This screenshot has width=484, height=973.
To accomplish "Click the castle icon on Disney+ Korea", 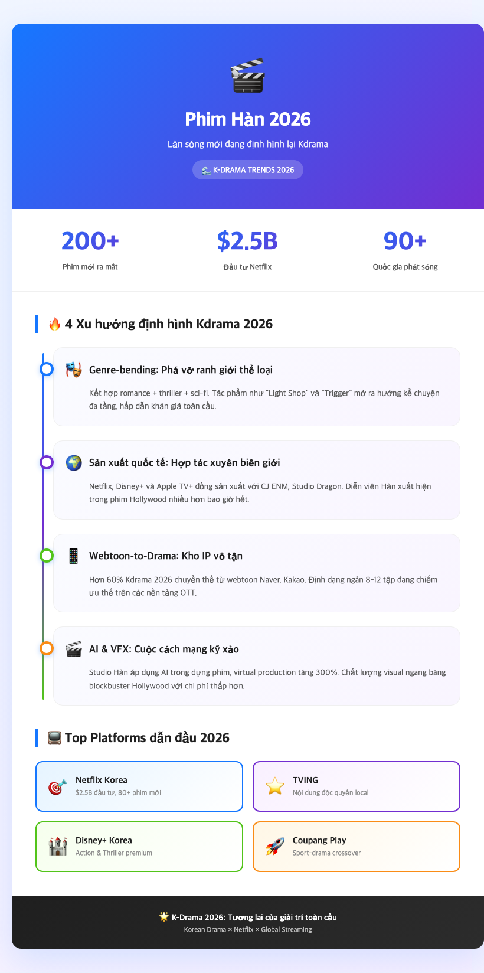I will click(x=57, y=847).
